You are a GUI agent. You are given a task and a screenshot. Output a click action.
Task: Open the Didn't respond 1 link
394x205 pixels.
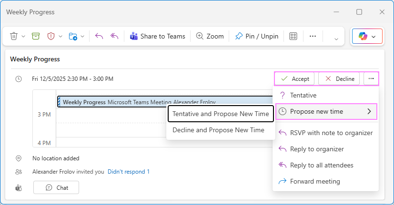[129, 172]
